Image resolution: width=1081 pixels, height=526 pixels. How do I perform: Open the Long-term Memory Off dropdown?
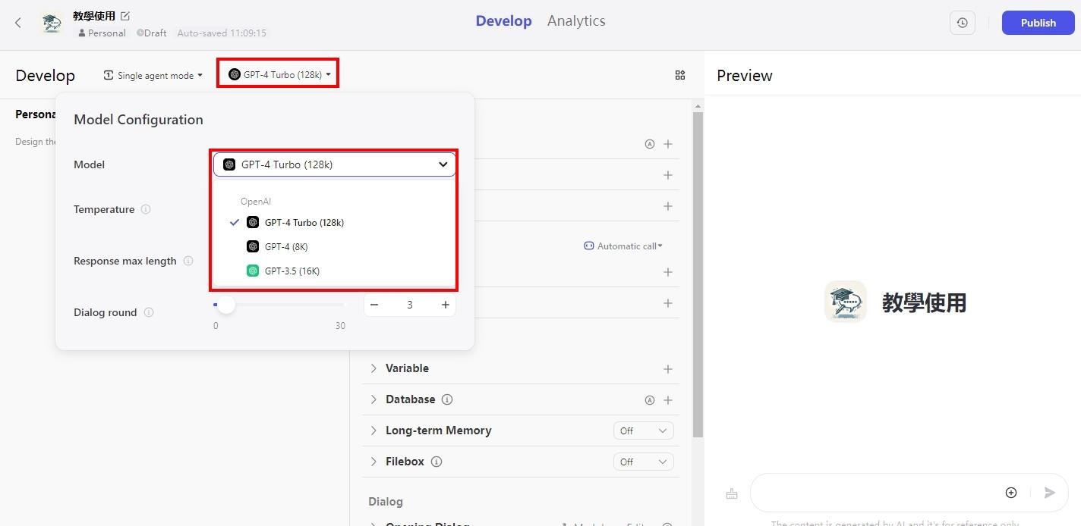click(642, 431)
